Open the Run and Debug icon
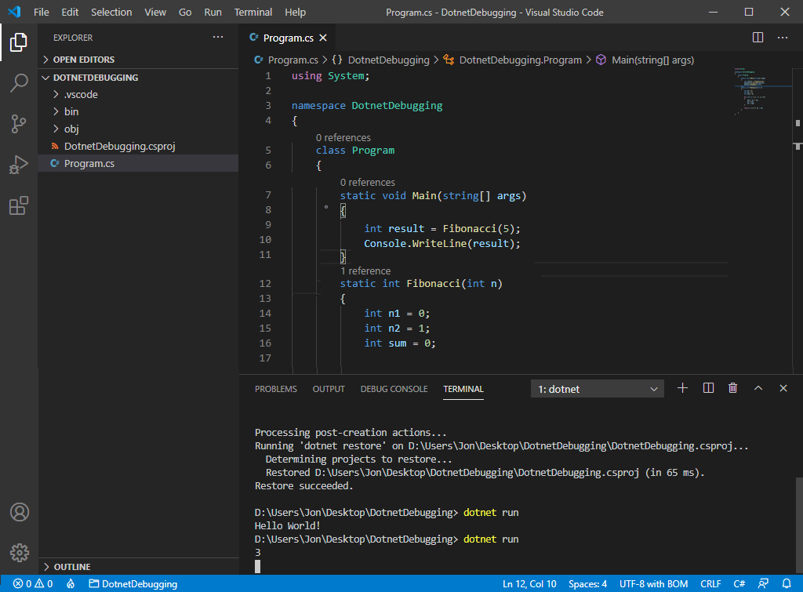 (19, 165)
